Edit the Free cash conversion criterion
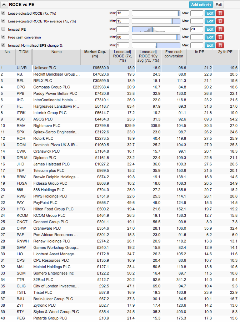Screen dimensions: 240x322 coord(210,37)
